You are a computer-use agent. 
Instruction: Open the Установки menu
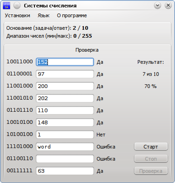(x=17, y=15)
